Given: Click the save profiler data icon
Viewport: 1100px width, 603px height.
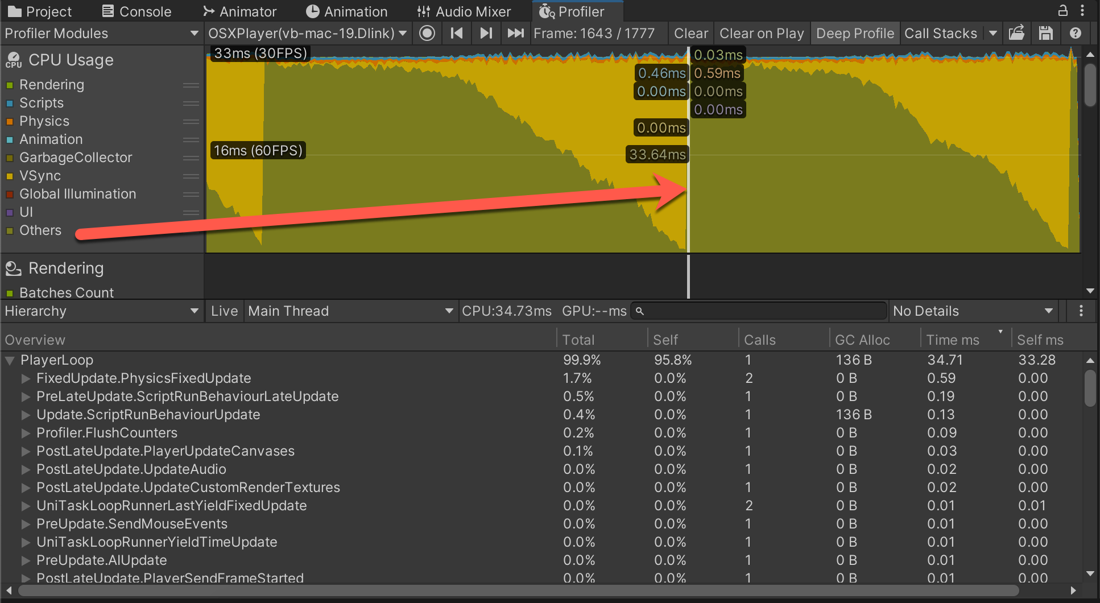Looking at the screenshot, I should tap(1045, 33).
